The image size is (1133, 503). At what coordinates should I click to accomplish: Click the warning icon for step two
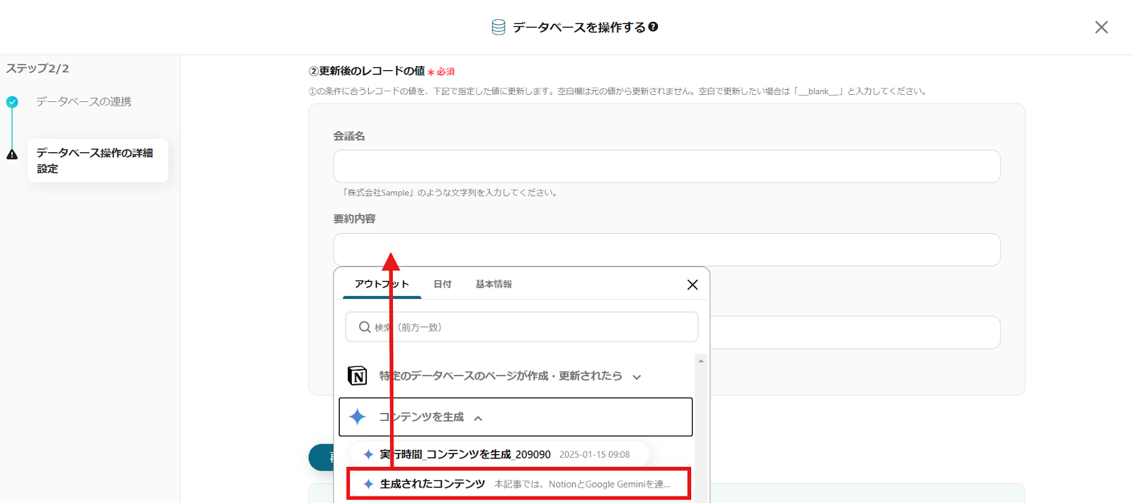click(x=12, y=154)
